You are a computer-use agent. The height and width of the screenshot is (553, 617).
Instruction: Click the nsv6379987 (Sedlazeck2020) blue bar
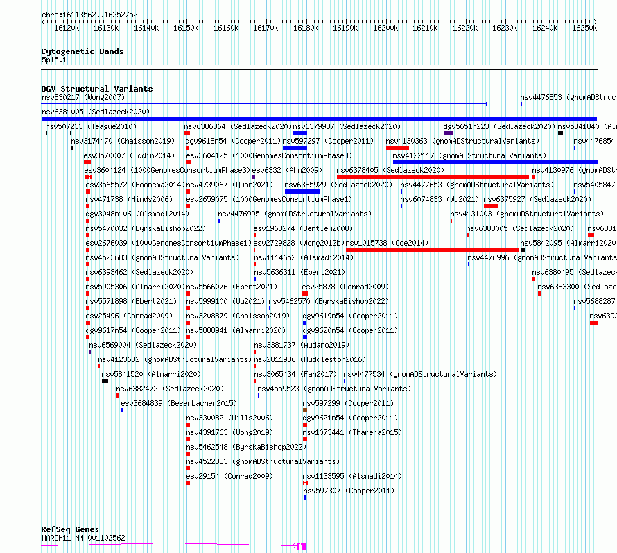click(300, 133)
